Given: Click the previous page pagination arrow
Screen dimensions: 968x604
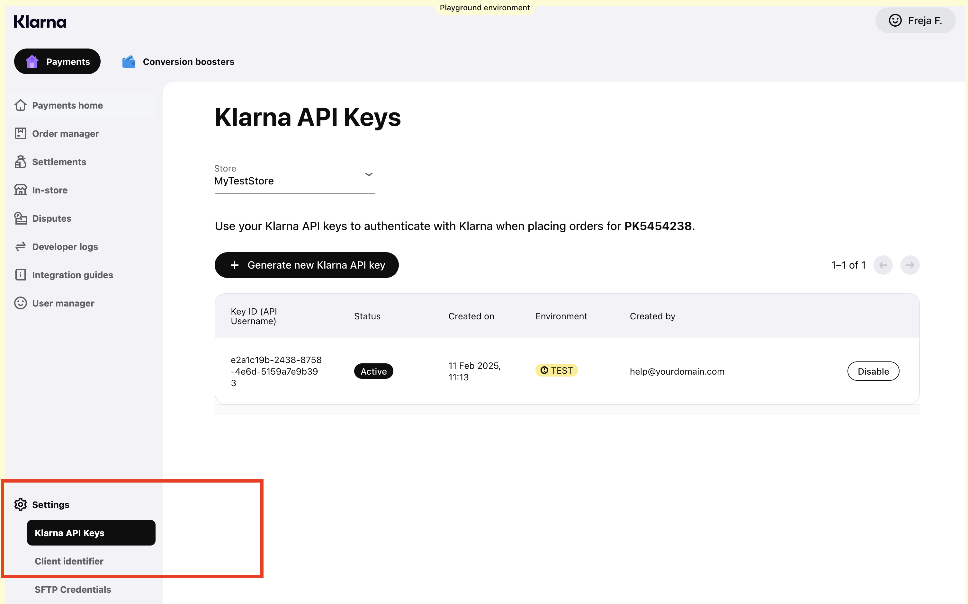Looking at the screenshot, I should (x=883, y=265).
